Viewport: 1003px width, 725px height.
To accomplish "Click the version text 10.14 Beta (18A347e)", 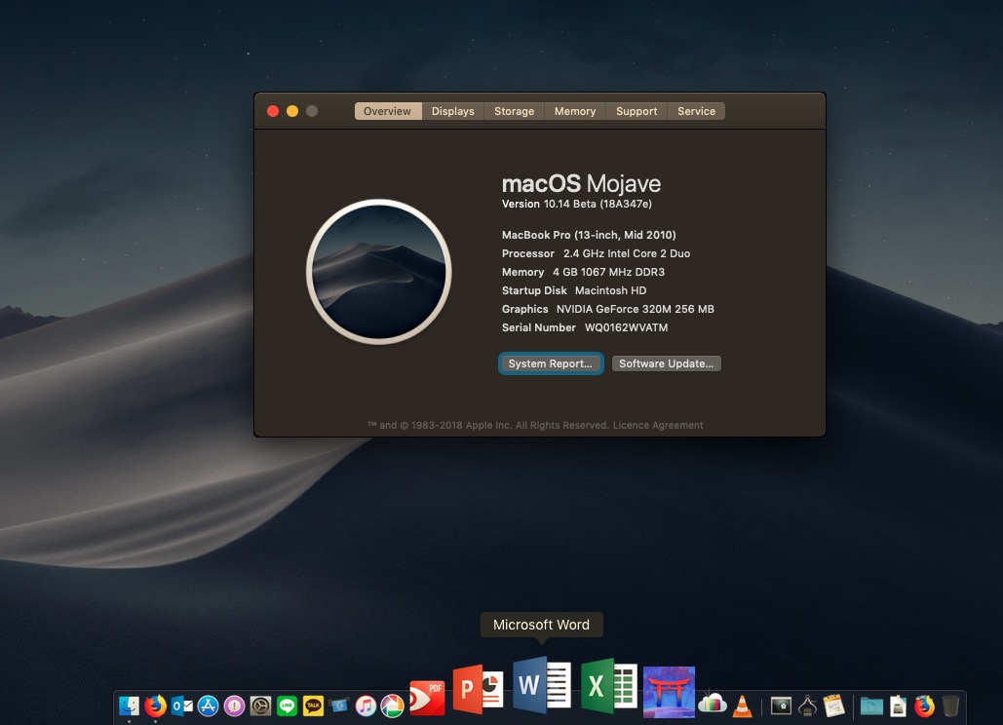I will pos(598,204).
